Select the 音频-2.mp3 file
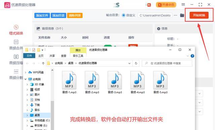215x130 pixels. point(92,82)
